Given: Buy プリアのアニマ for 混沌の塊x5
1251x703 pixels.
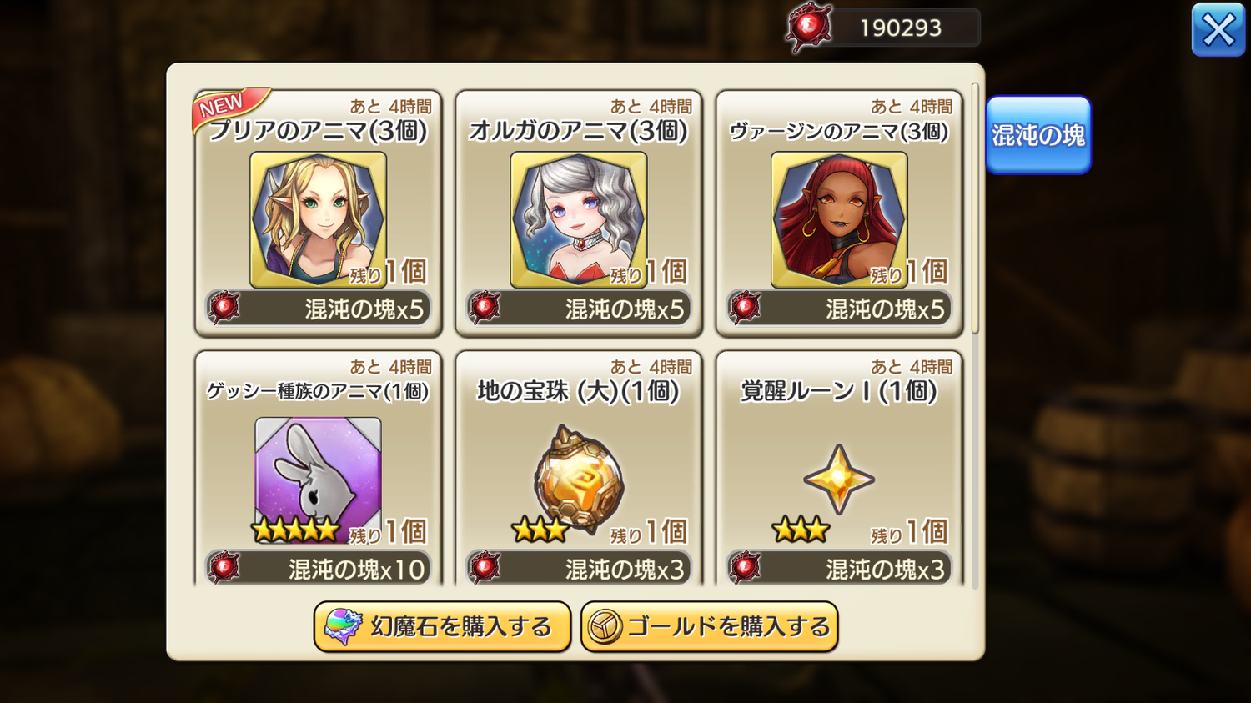Looking at the screenshot, I should (x=319, y=309).
